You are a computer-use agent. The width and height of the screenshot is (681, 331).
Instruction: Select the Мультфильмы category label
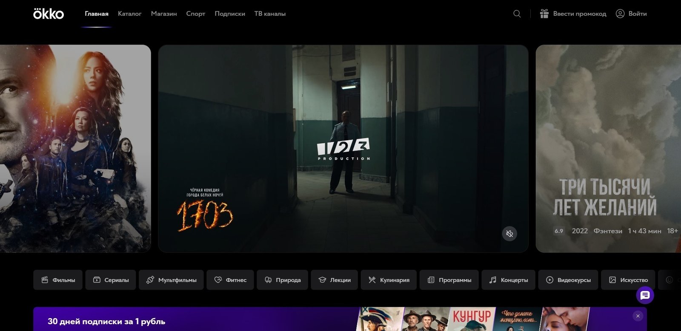tap(177, 280)
